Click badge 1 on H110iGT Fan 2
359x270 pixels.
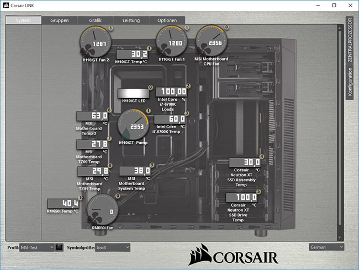(x=111, y=28)
